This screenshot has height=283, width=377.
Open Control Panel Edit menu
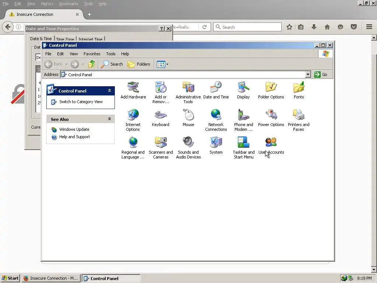pos(60,54)
